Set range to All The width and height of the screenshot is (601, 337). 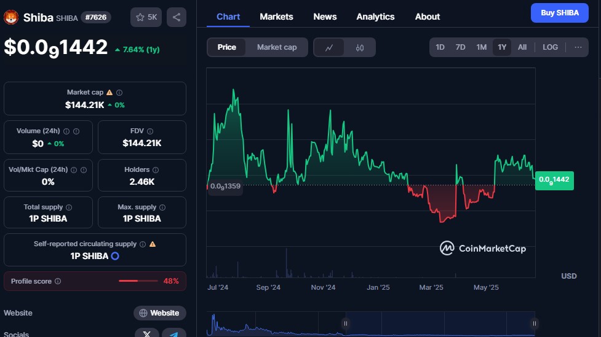click(522, 47)
